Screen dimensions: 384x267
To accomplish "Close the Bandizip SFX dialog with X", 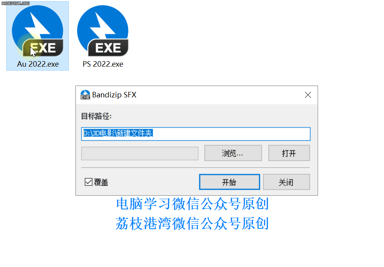I will (308, 95).
